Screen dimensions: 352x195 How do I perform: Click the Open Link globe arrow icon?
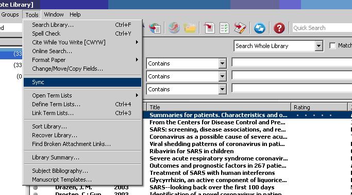174,28
